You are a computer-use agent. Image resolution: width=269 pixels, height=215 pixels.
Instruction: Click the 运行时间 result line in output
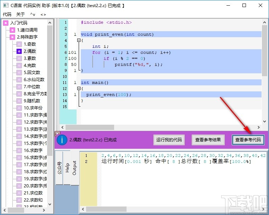point(176,162)
